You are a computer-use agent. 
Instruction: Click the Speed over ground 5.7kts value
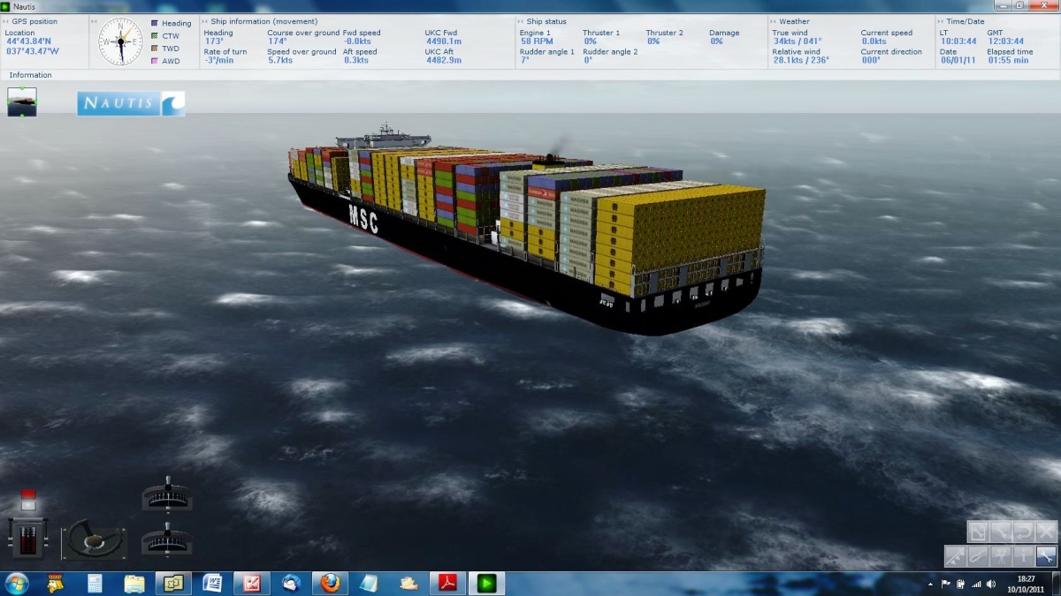(280, 60)
